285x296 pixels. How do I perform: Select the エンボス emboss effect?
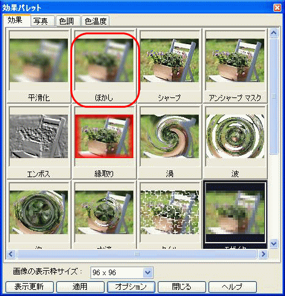point(39,142)
